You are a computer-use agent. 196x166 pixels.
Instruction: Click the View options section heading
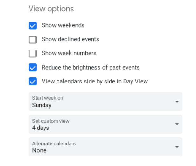coord(51,9)
